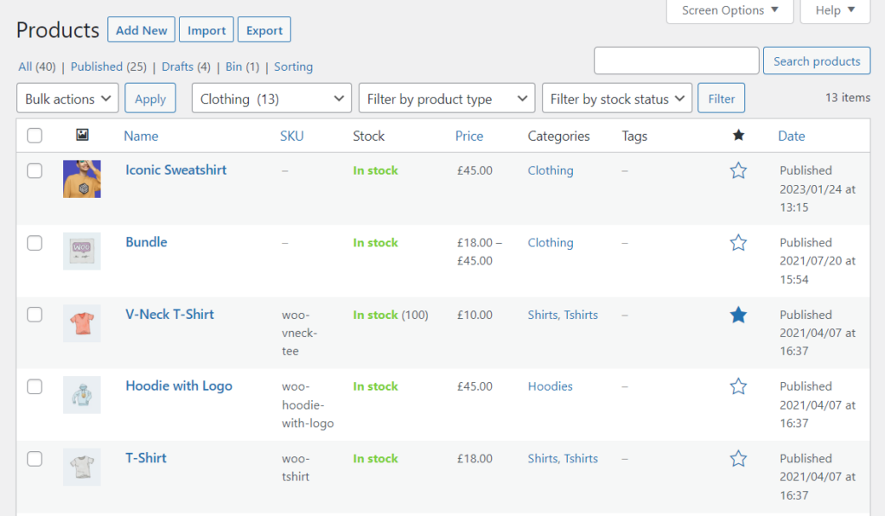Open the Filter by stock status dropdown
Screen dimensions: 885x516
(x=616, y=98)
